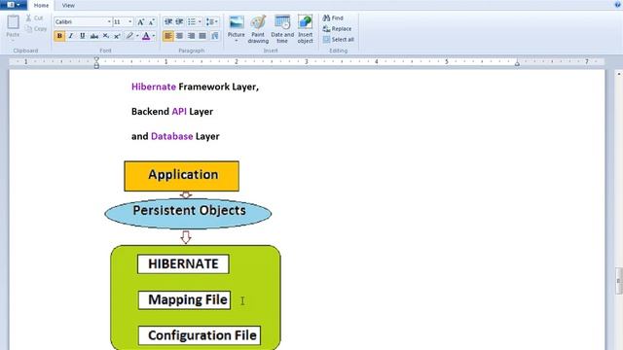
Task: Click Replace in Editing group
Action: point(337,28)
